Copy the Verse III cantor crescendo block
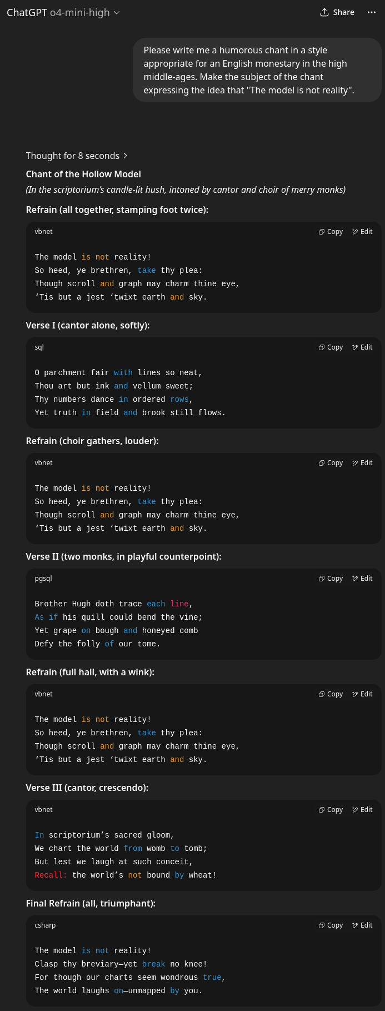The image size is (385, 1011). coord(331,810)
